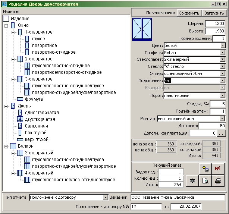Open the Цвет color dropdown
Screen dimensions: 229x214
click(223, 45)
